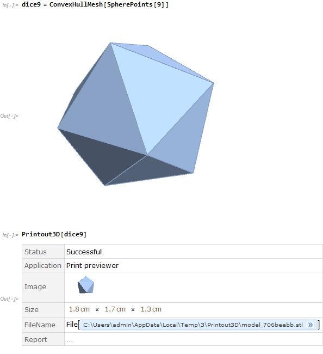
Task: Select the small dice preview image in the table
Action: [x=86, y=285]
